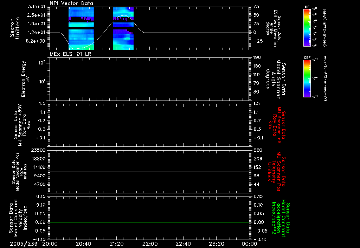Click the 260 telemetry tick label

[257, 150]
